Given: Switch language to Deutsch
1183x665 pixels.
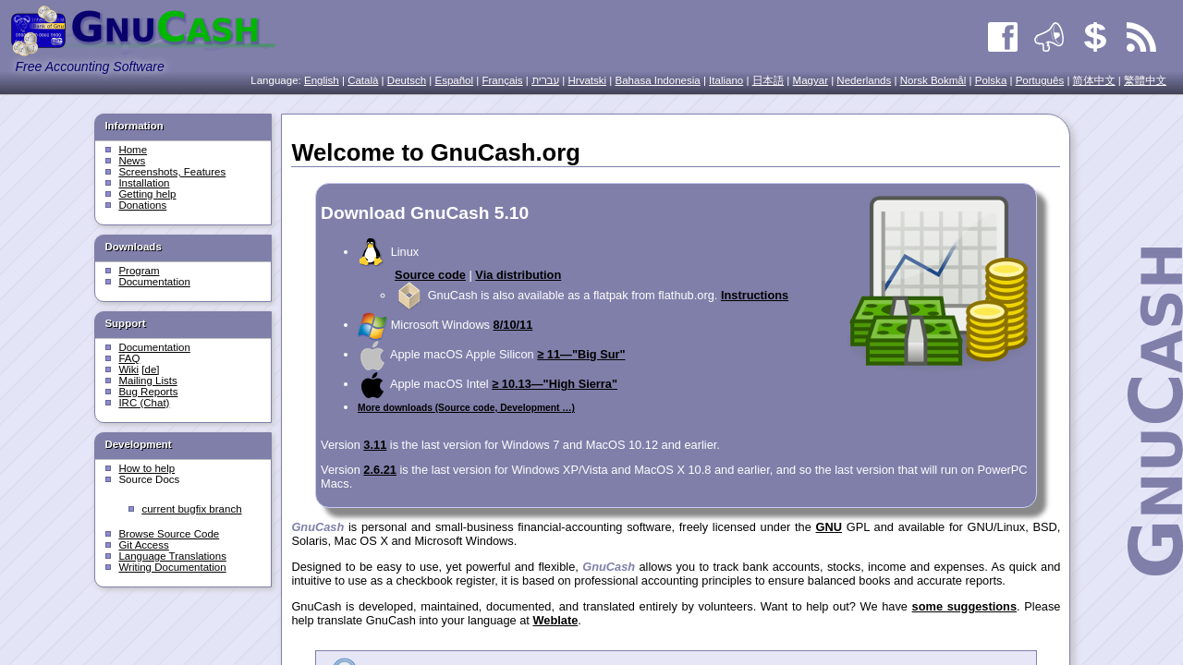Looking at the screenshot, I should click(407, 81).
